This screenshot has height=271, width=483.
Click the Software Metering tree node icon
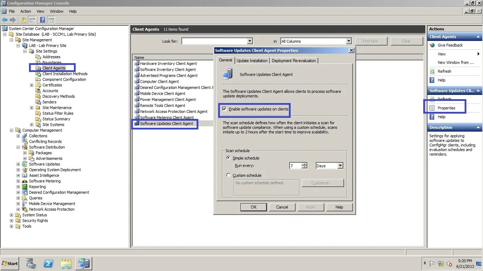point(25,181)
